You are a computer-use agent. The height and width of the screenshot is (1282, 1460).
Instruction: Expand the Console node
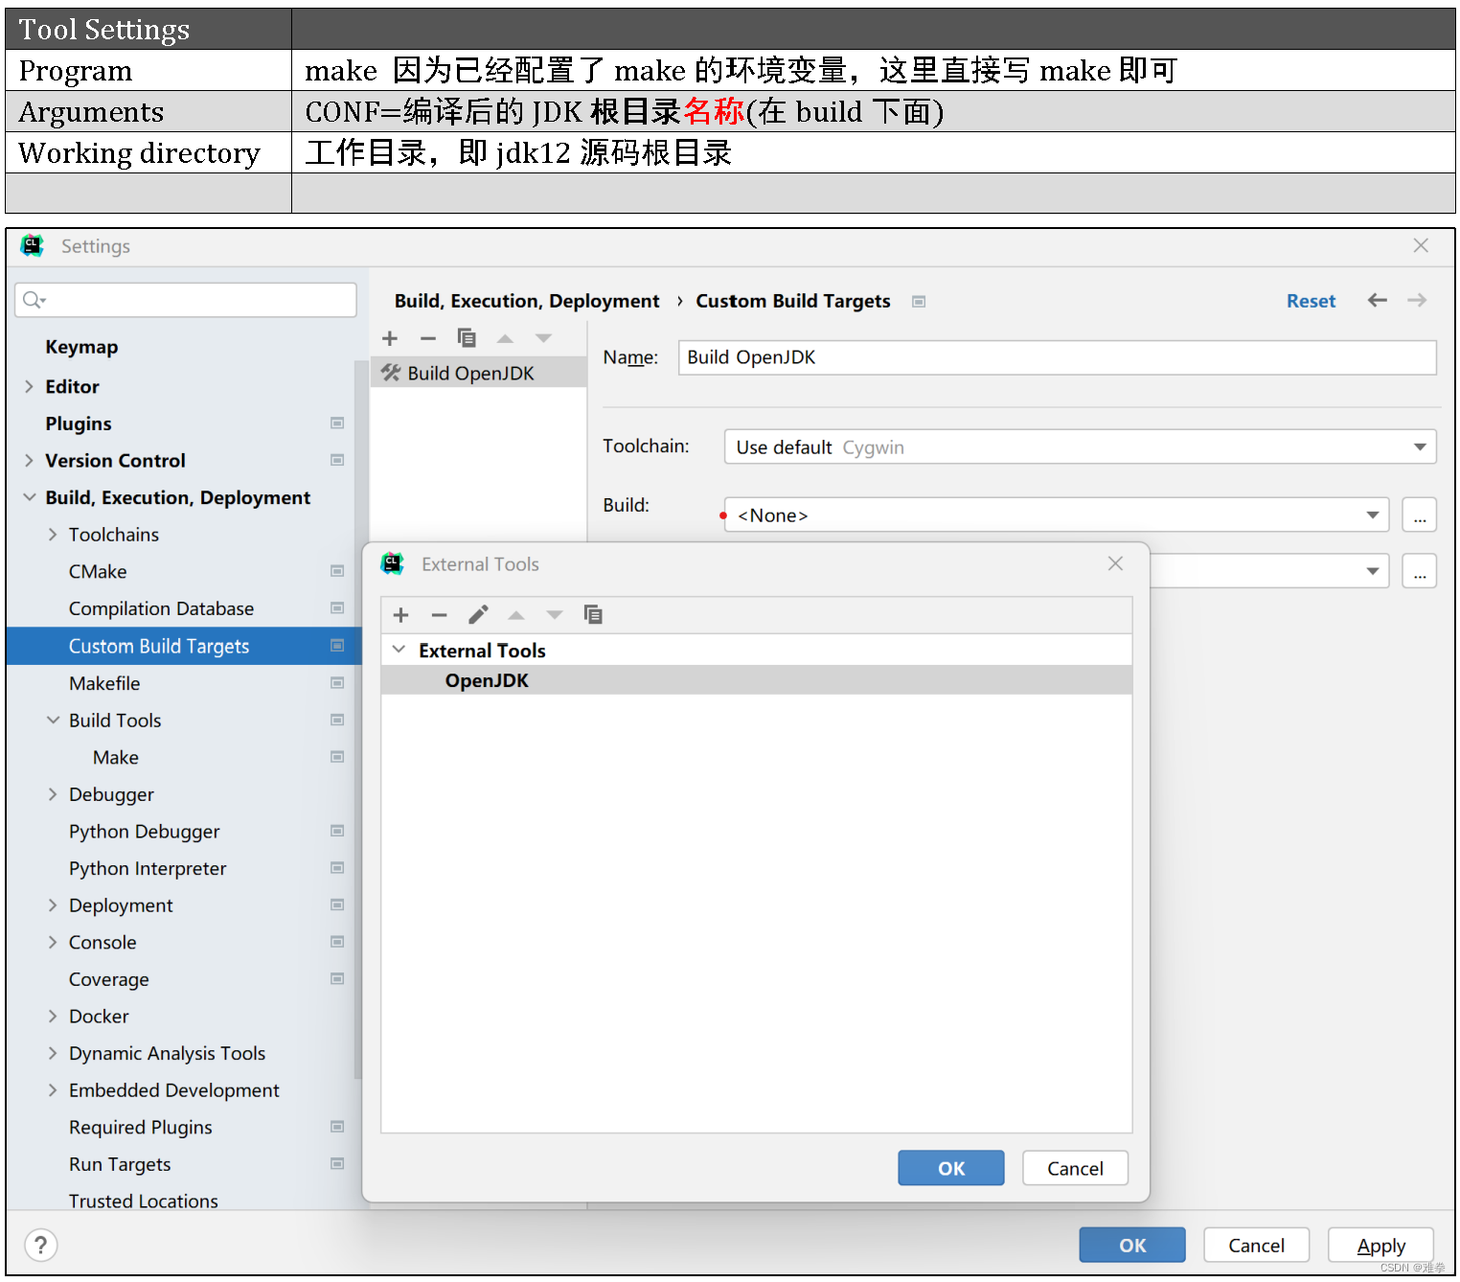53,943
